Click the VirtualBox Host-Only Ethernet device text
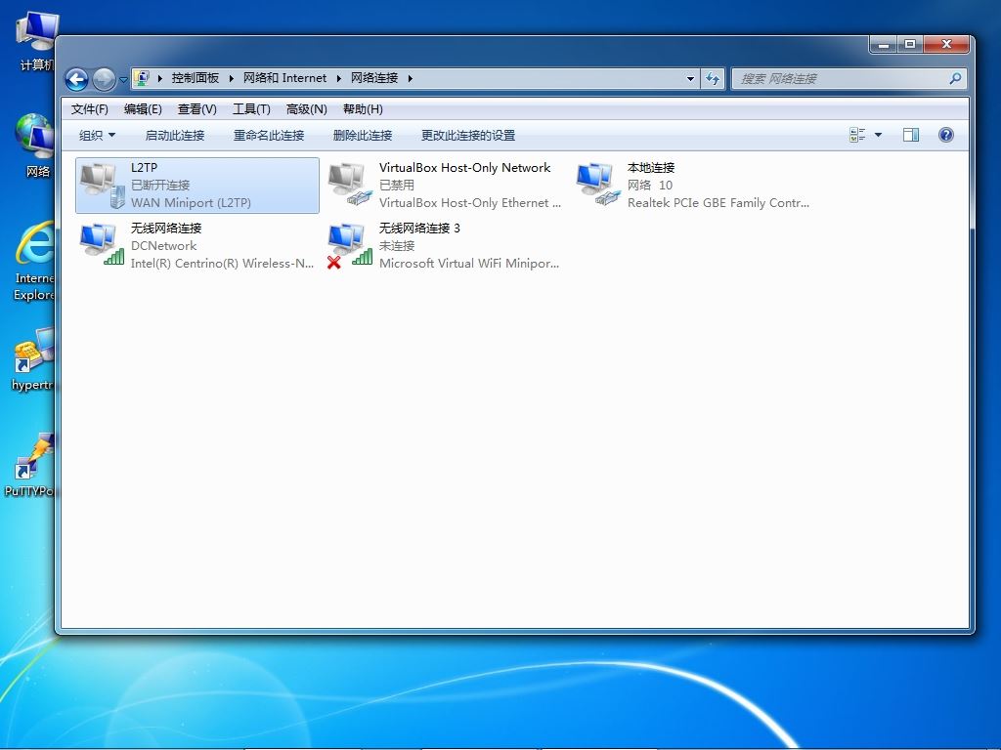The image size is (1001, 750). click(470, 203)
